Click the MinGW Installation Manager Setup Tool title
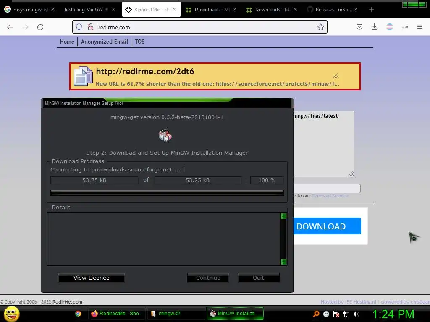Image resolution: width=430 pixels, height=322 pixels. (84, 103)
